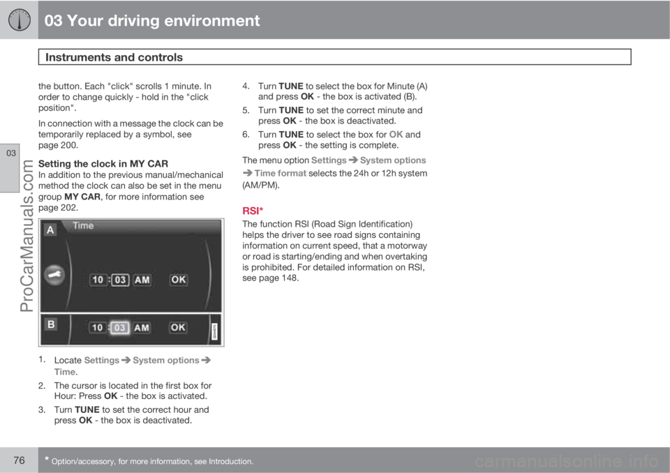Click page number 76 in footer
The height and width of the screenshot is (473, 670).
coord(20,460)
